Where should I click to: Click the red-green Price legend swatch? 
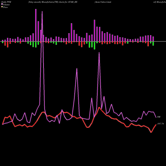(2, 7)
